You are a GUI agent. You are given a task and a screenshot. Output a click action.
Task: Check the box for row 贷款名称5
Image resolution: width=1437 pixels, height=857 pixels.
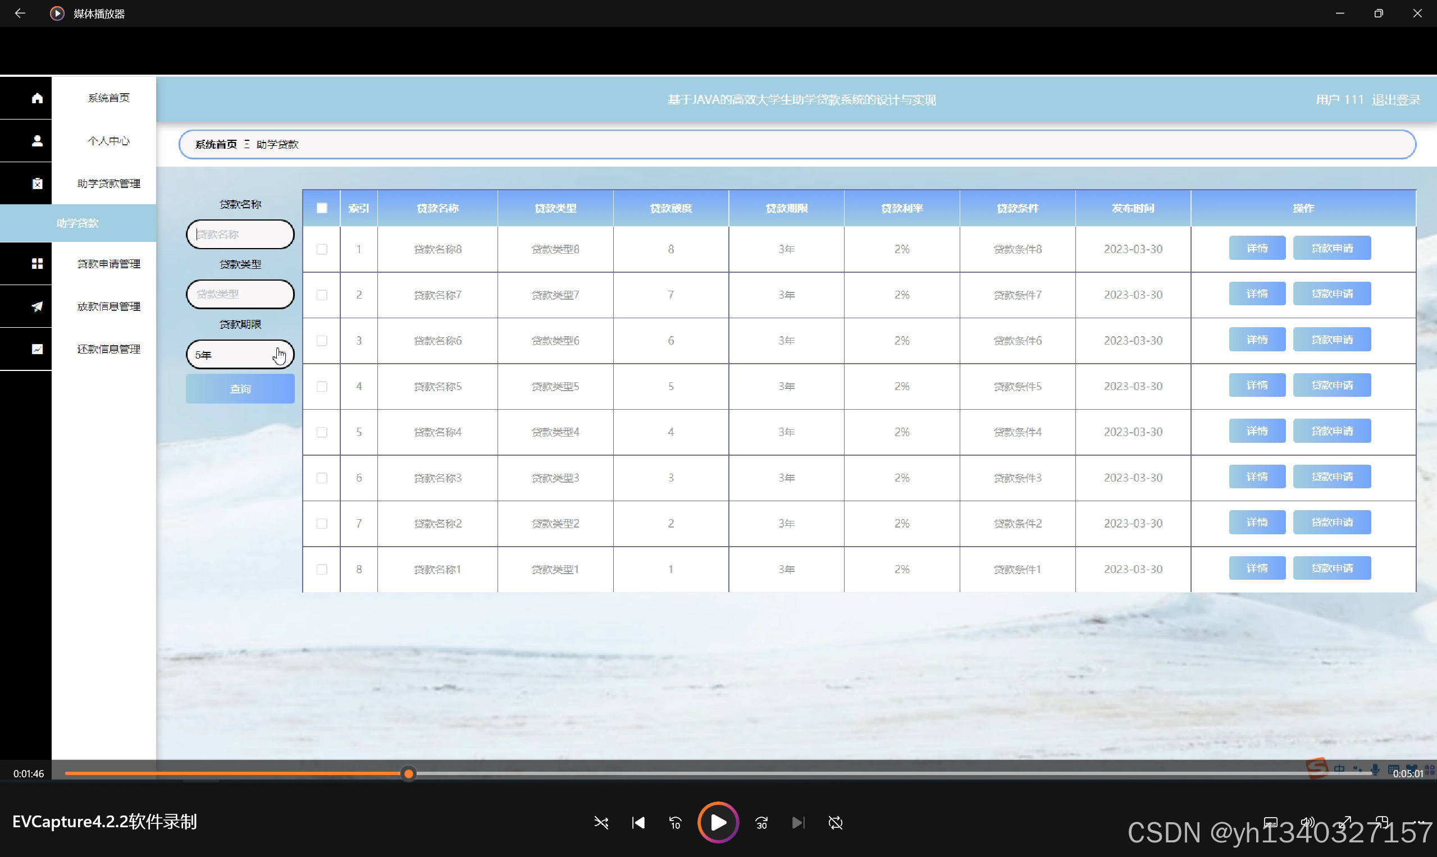322,386
